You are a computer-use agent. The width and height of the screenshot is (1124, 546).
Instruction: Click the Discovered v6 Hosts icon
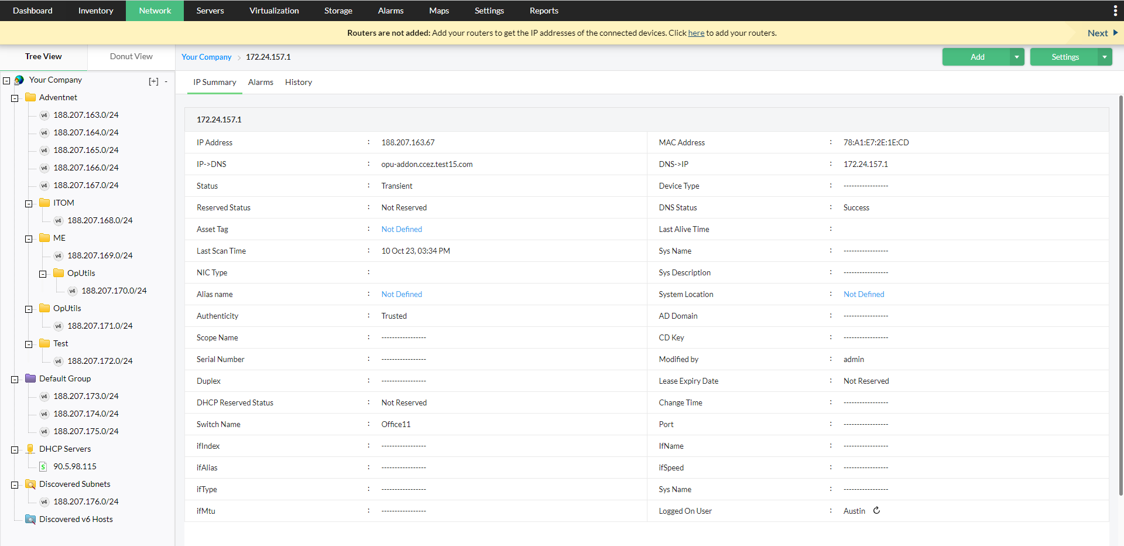(x=30, y=519)
